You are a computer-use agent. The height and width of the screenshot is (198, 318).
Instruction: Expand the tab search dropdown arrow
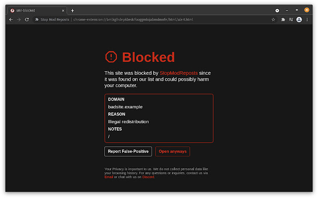(277, 10)
